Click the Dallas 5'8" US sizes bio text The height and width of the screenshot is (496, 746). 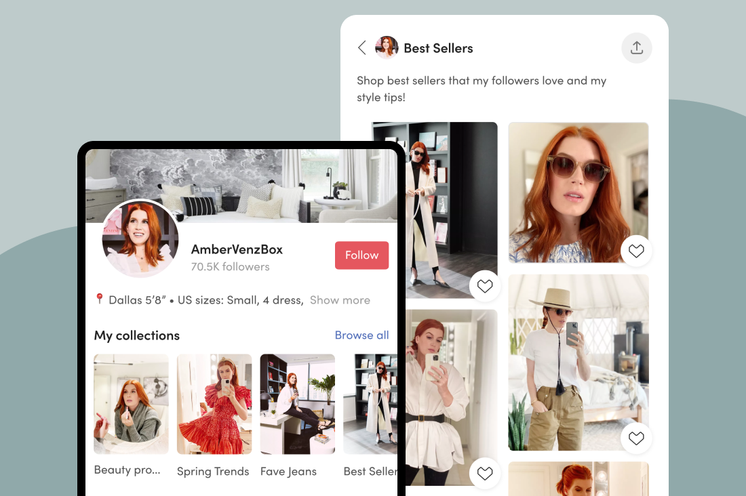tap(206, 300)
